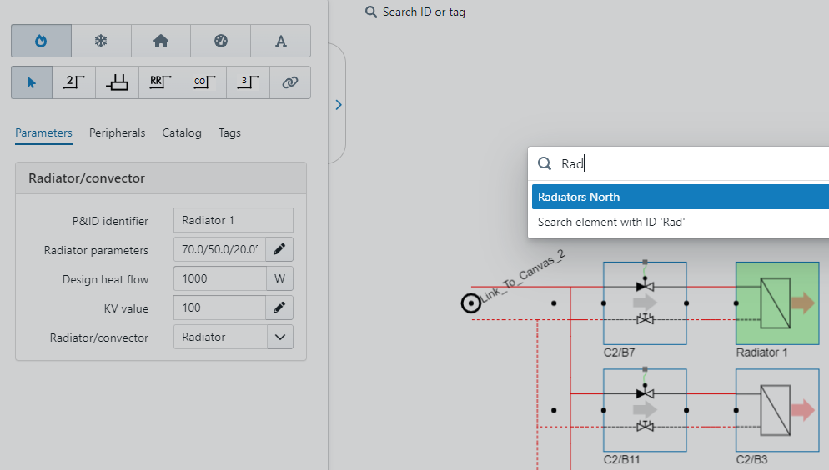This screenshot has width=829, height=470.
Task: Click the gauge meter category icon
Action: click(221, 41)
